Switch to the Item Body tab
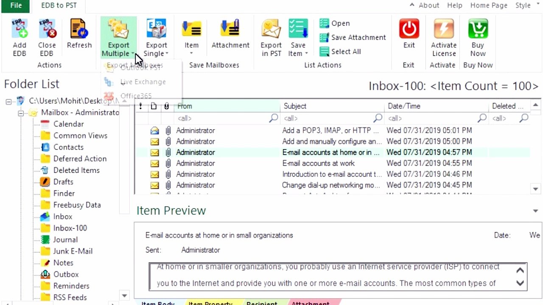 pos(158,303)
